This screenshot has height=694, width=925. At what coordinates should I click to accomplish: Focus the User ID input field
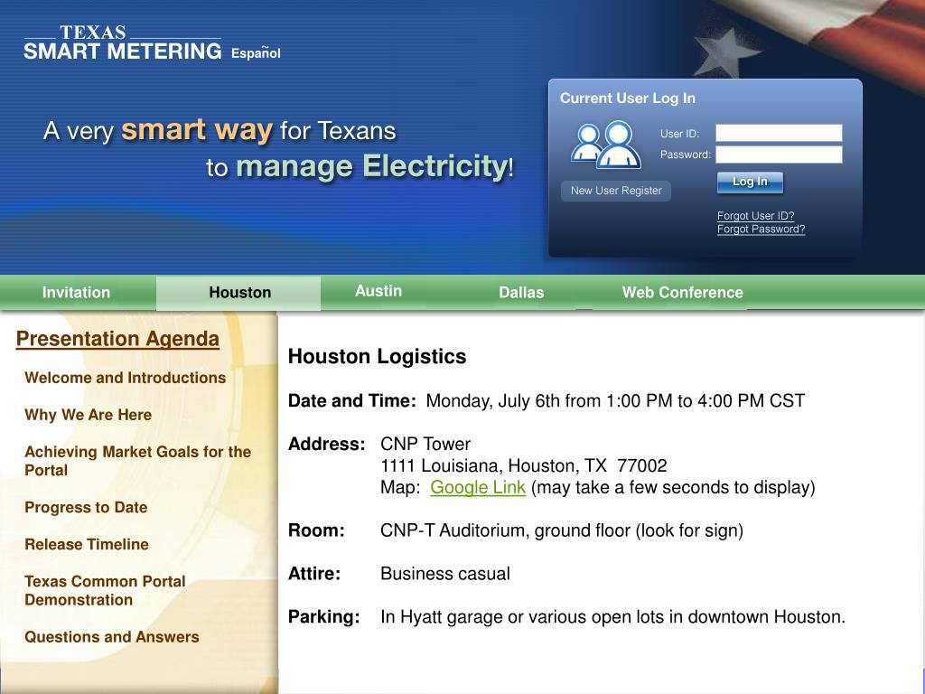click(x=779, y=134)
